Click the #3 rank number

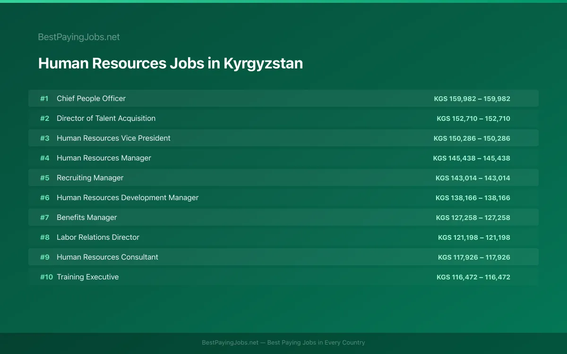coord(44,138)
